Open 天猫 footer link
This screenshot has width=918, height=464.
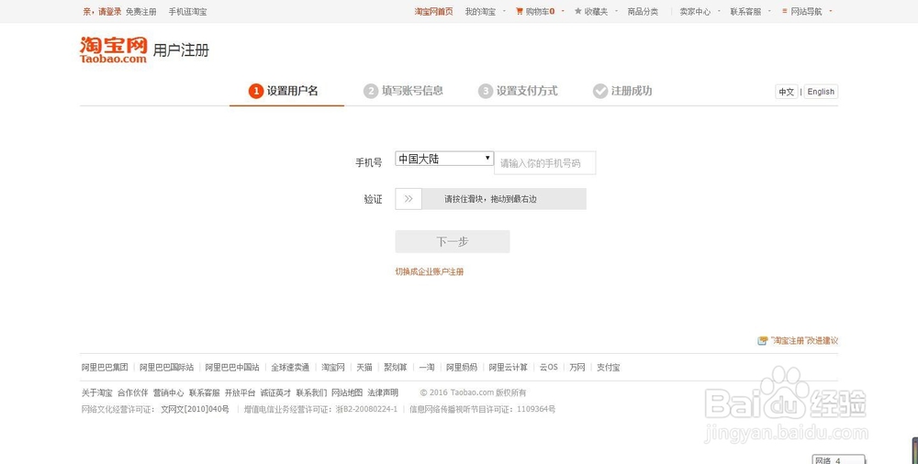(x=364, y=368)
